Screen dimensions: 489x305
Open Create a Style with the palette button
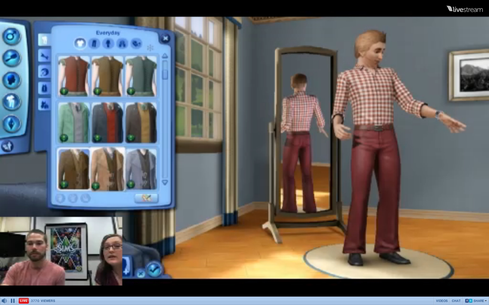click(146, 198)
